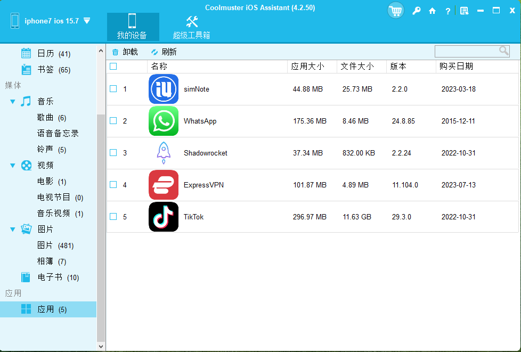This screenshot has height=352, width=521.
Task: Sort by the 购买日期 column header
Action: pos(477,67)
